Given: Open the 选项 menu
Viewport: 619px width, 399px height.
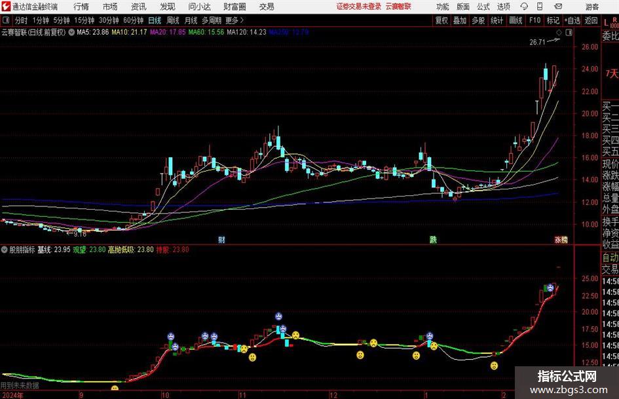Looking at the screenshot, I should click(x=503, y=7).
